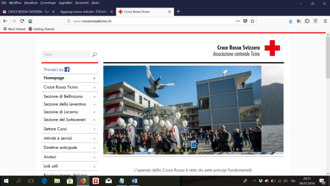Viewport: 330px width, 186px height.
Task: Open the Settore Corsi link
Action: pos(55,129)
